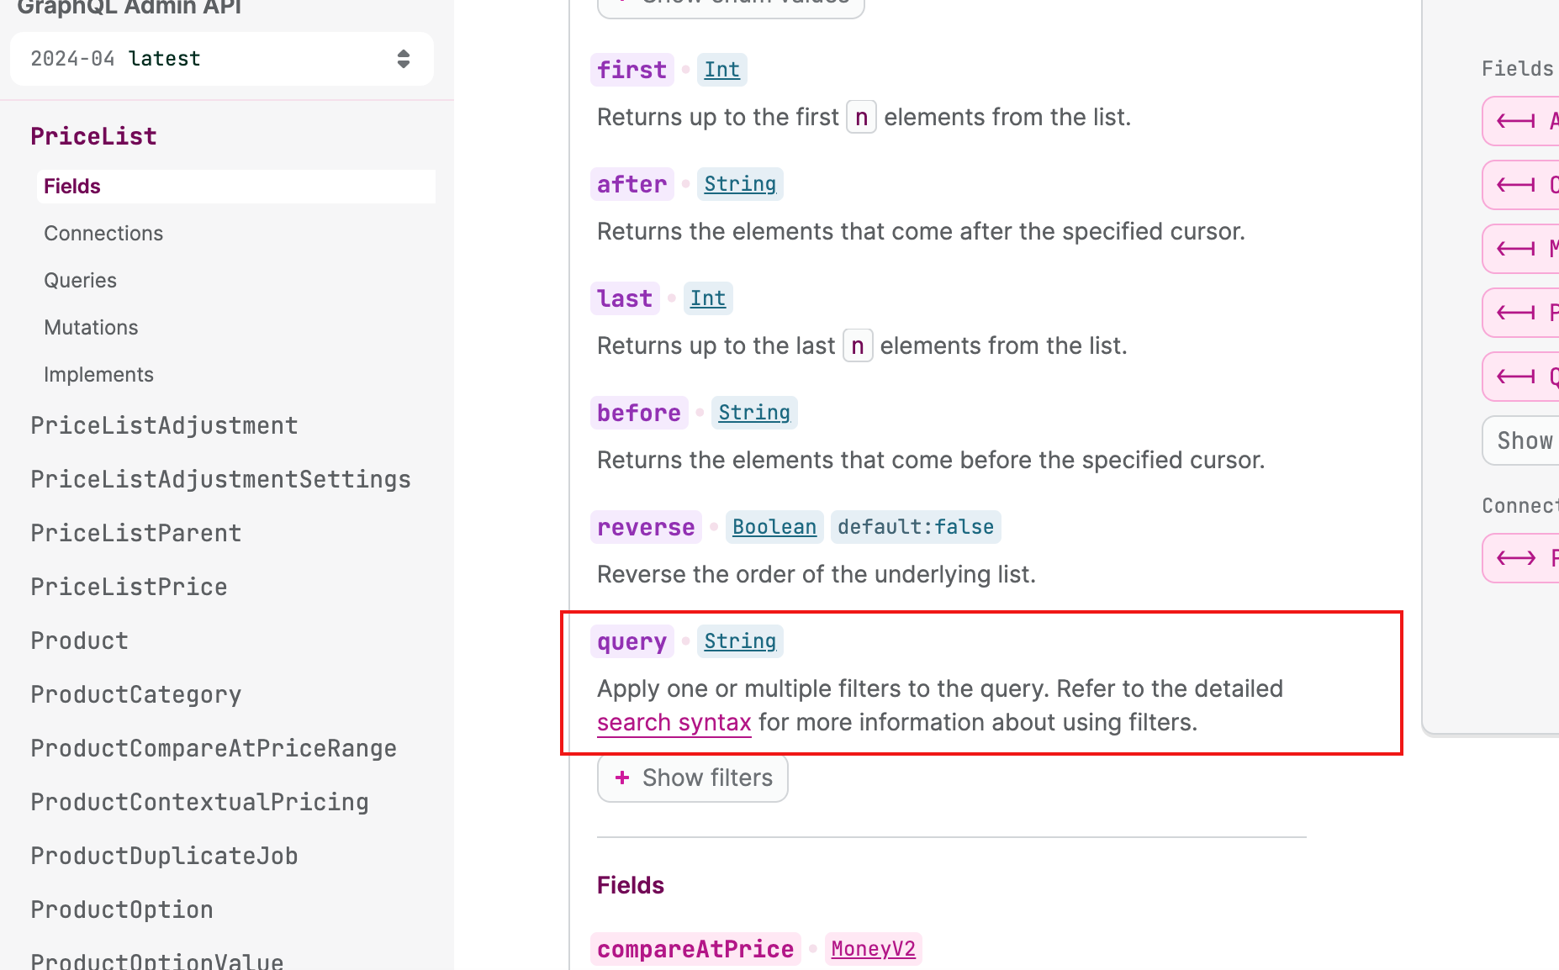Click the double-headed arrow icon under Connections panel
This screenshot has width=1559, height=970.
(1516, 558)
